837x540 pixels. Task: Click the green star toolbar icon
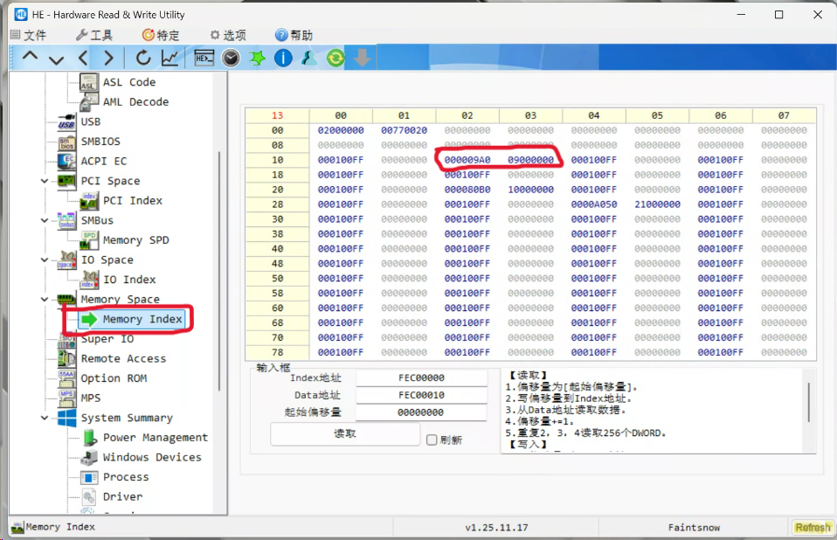[257, 58]
